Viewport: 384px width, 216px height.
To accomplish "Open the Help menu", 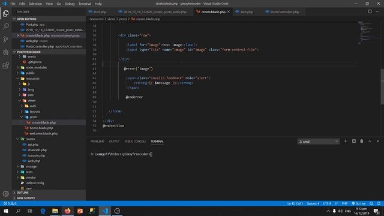I will [x=98, y=4].
